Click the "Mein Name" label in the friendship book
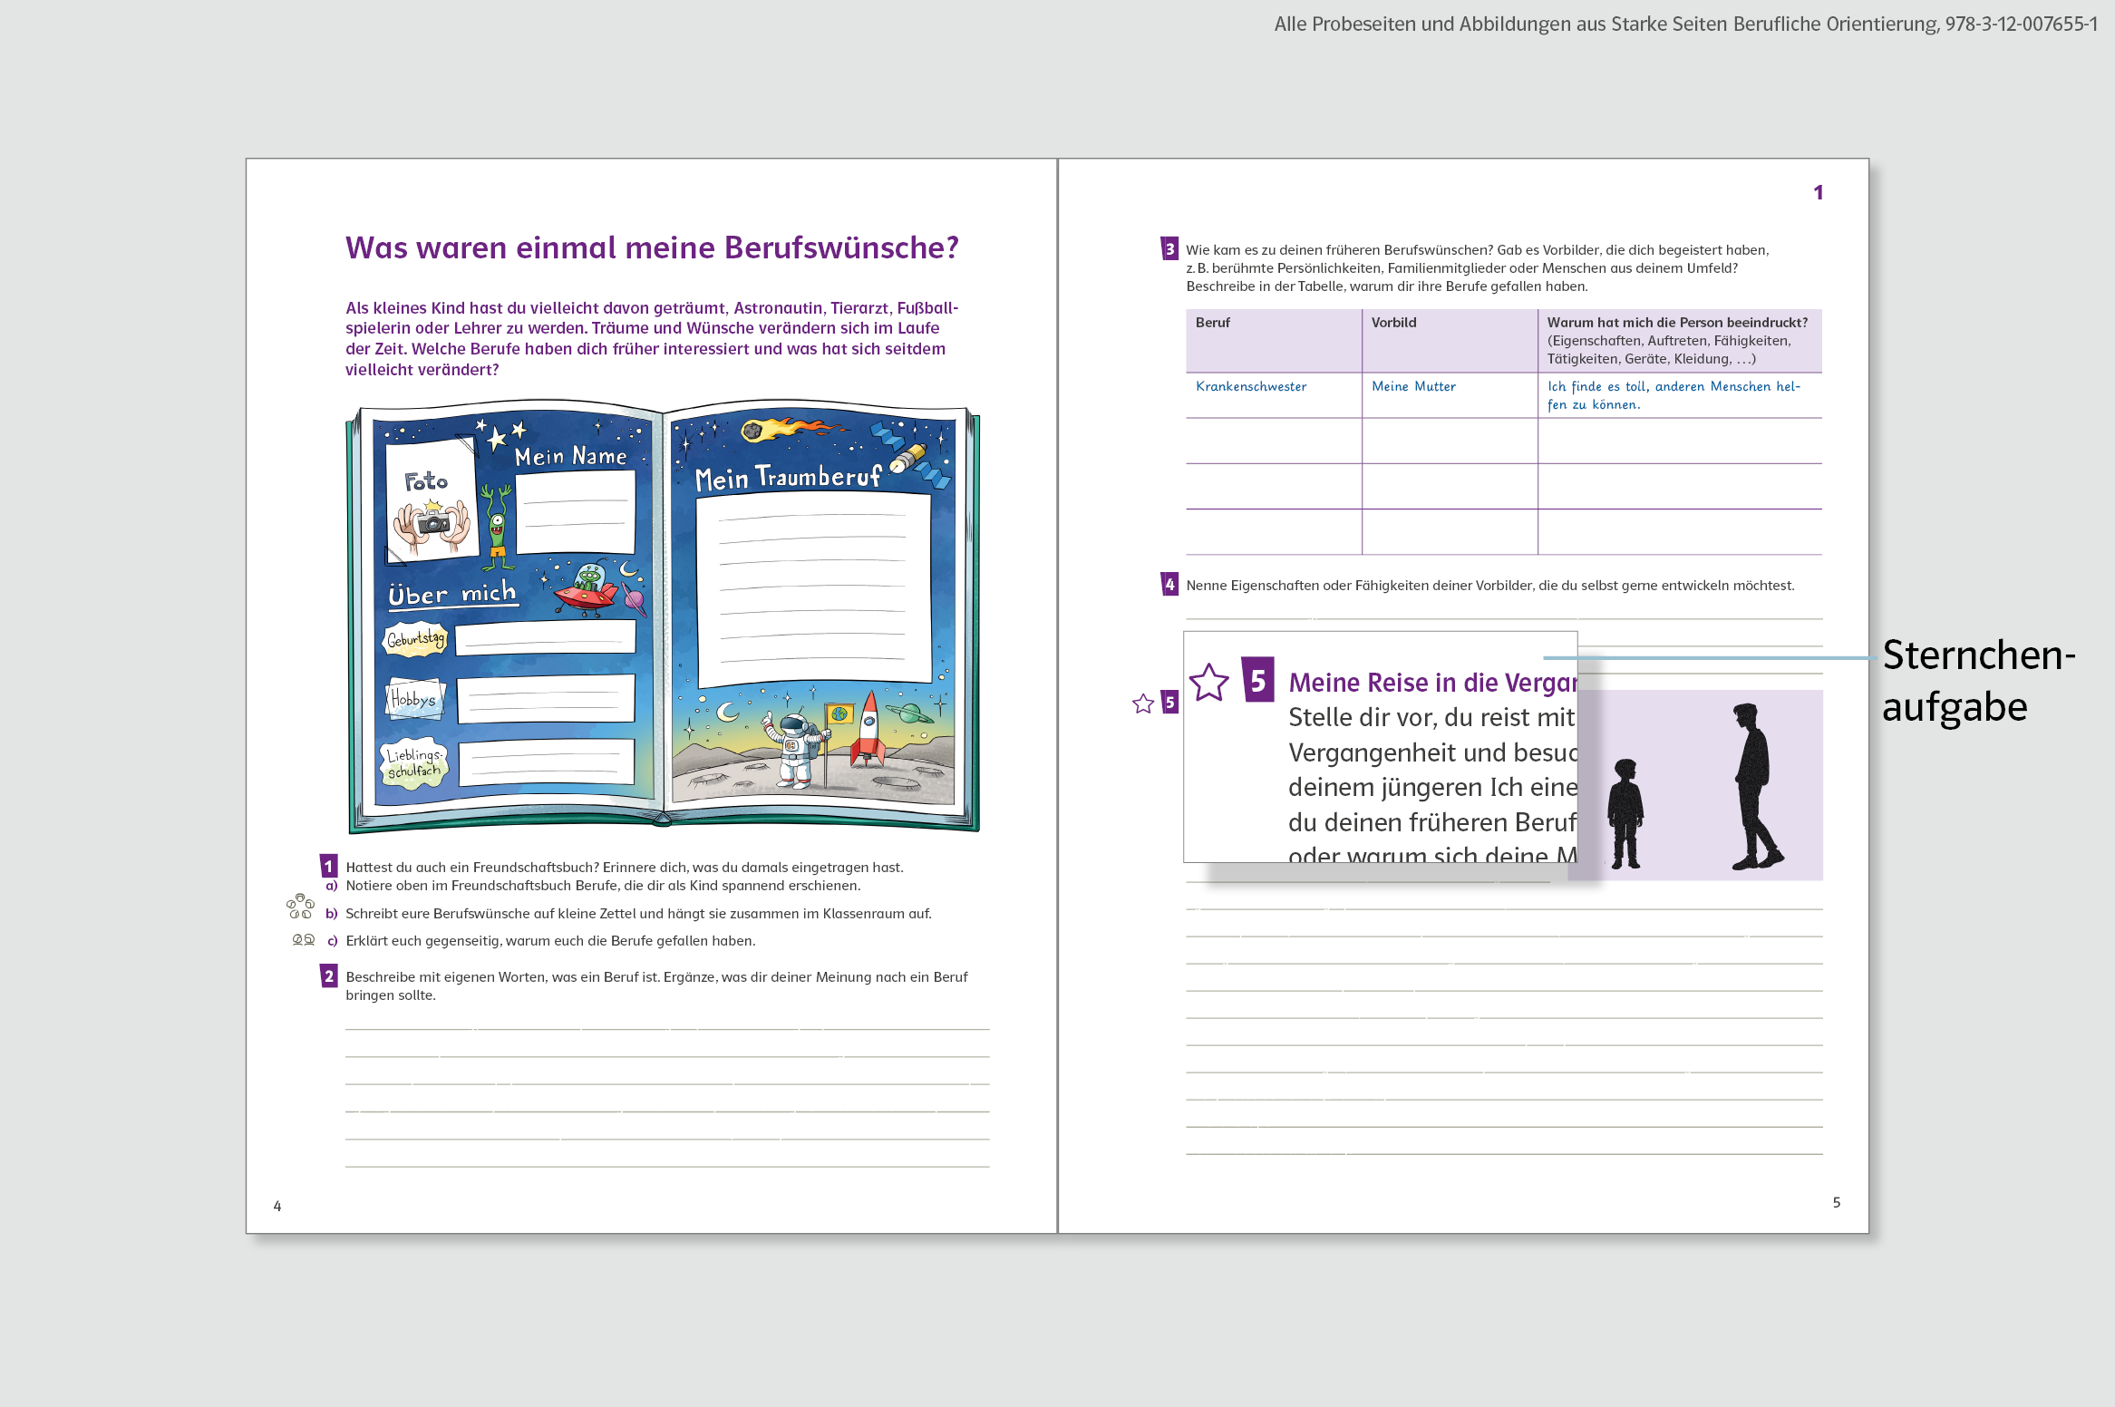This screenshot has height=1407, width=2115. click(x=571, y=456)
